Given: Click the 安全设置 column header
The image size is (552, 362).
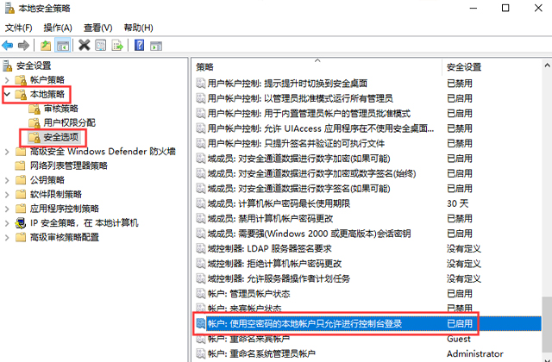Looking at the screenshot, I should coord(487,66).
